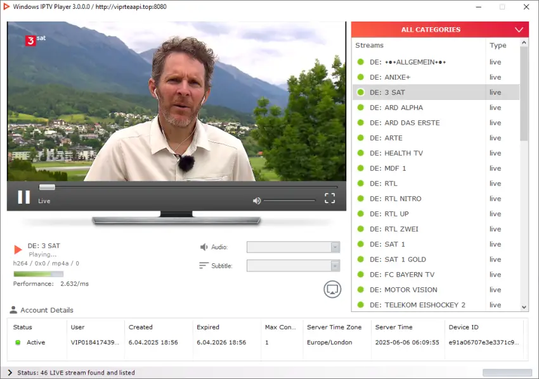Click the green status dot for DE: ARTE
539x379 pixels.
coord(361,138)
